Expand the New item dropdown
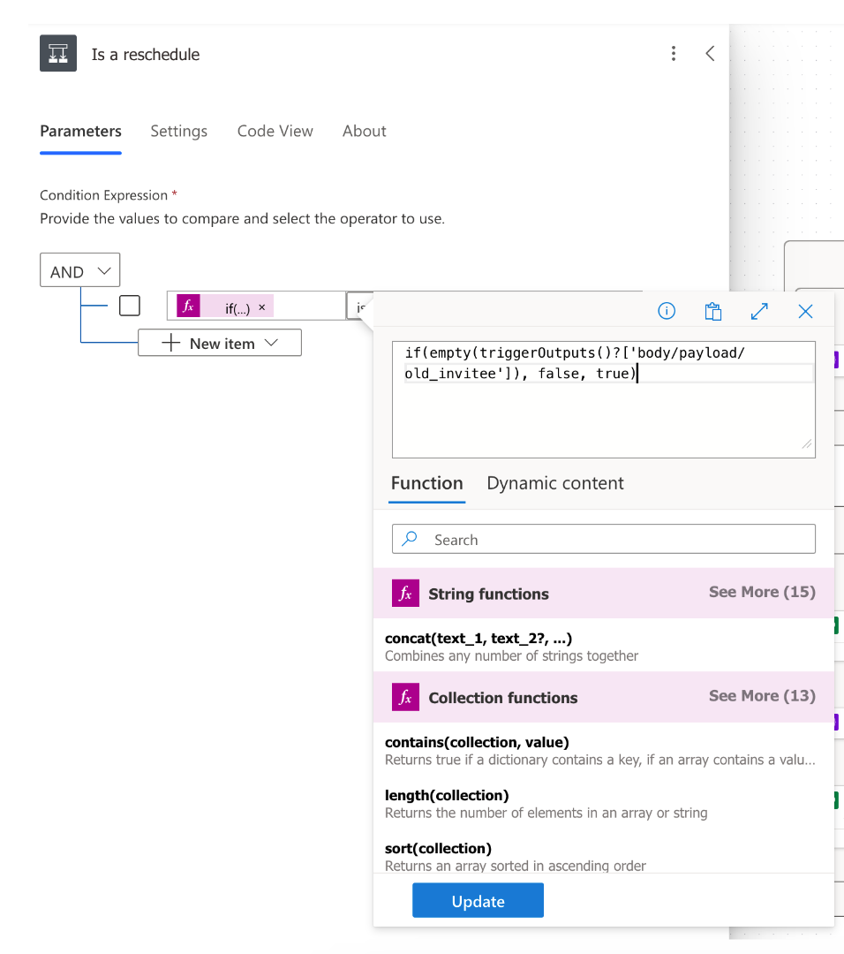844x954 pixels. 220,344
